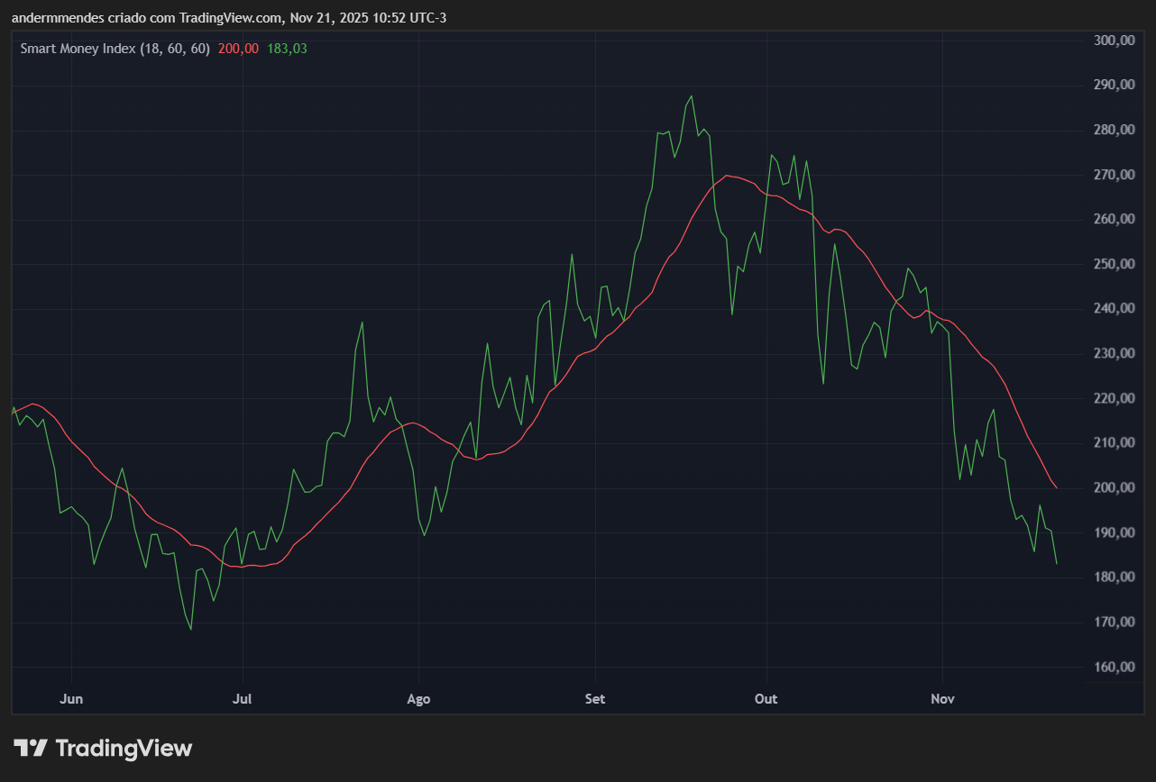Click the Set label on the time axis
The height and width of the screenshot is (782, 1156).
[x=594, y=698]
